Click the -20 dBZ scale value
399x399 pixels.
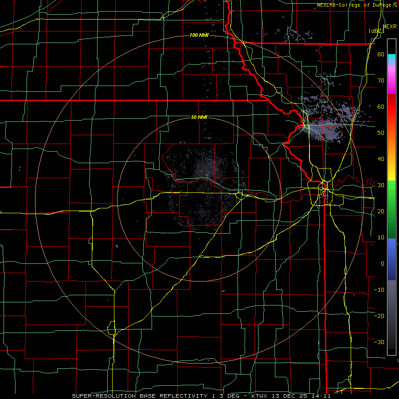tap(379, 316)
